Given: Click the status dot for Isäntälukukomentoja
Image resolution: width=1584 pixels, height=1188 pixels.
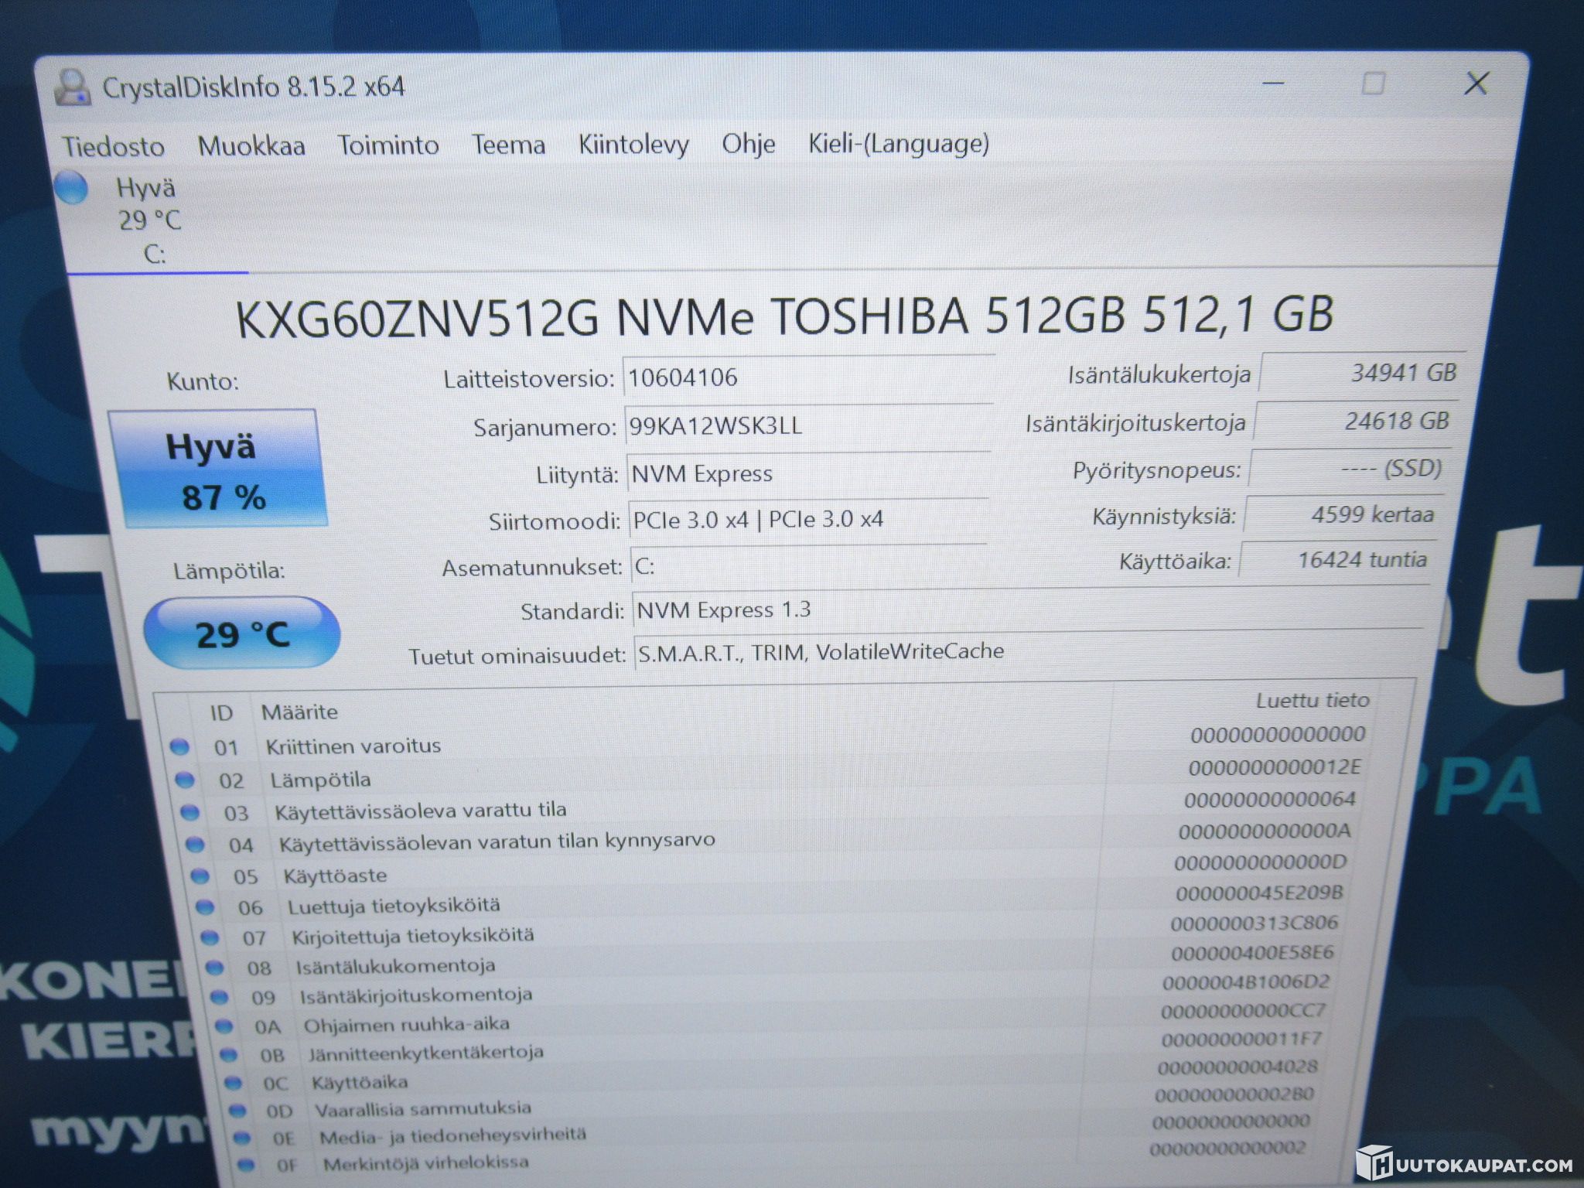Looking at the screenshot, I should [x=215, y=967].
